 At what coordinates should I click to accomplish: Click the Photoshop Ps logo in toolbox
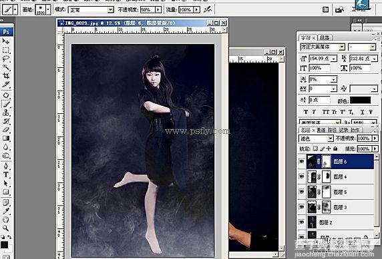click(x=6, y=32)
